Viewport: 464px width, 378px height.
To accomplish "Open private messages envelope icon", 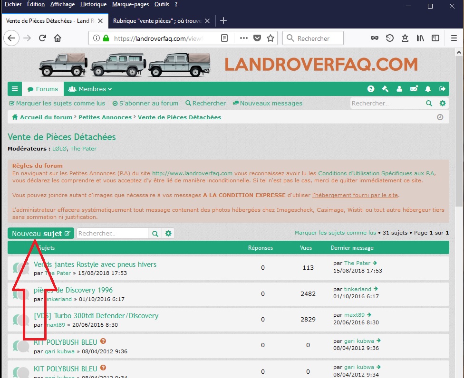I will pos(414,89).
